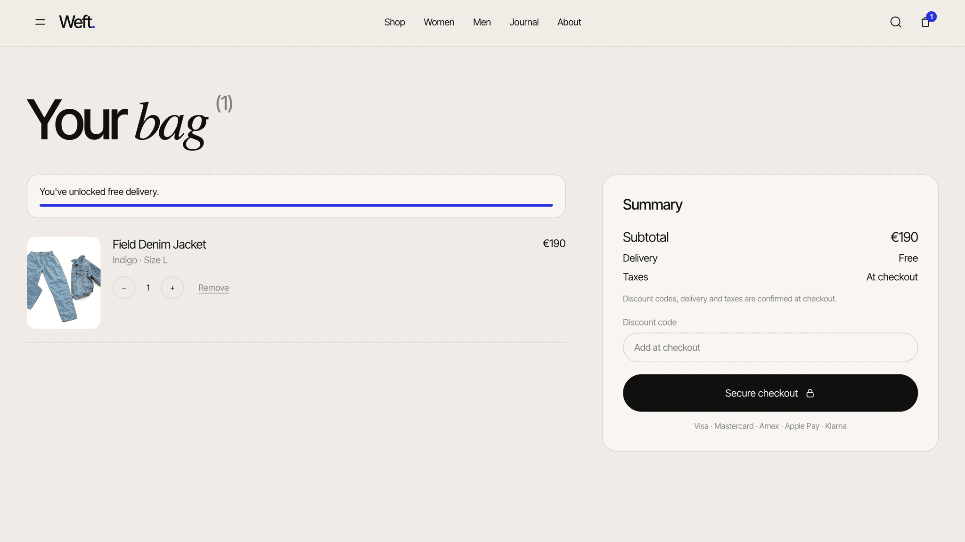Click the quantity value 1
Image resolution: width=965 pixels, height=542 pixels.
pyautogui.click(x=148, y=288)
